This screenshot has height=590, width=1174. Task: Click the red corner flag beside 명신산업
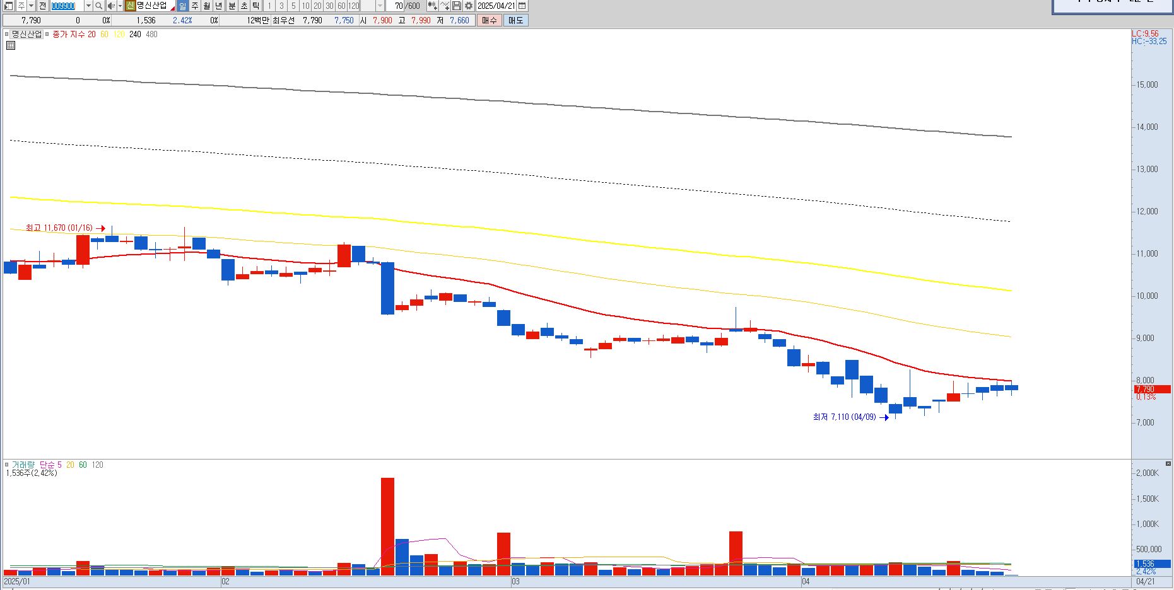pos(172,8)
